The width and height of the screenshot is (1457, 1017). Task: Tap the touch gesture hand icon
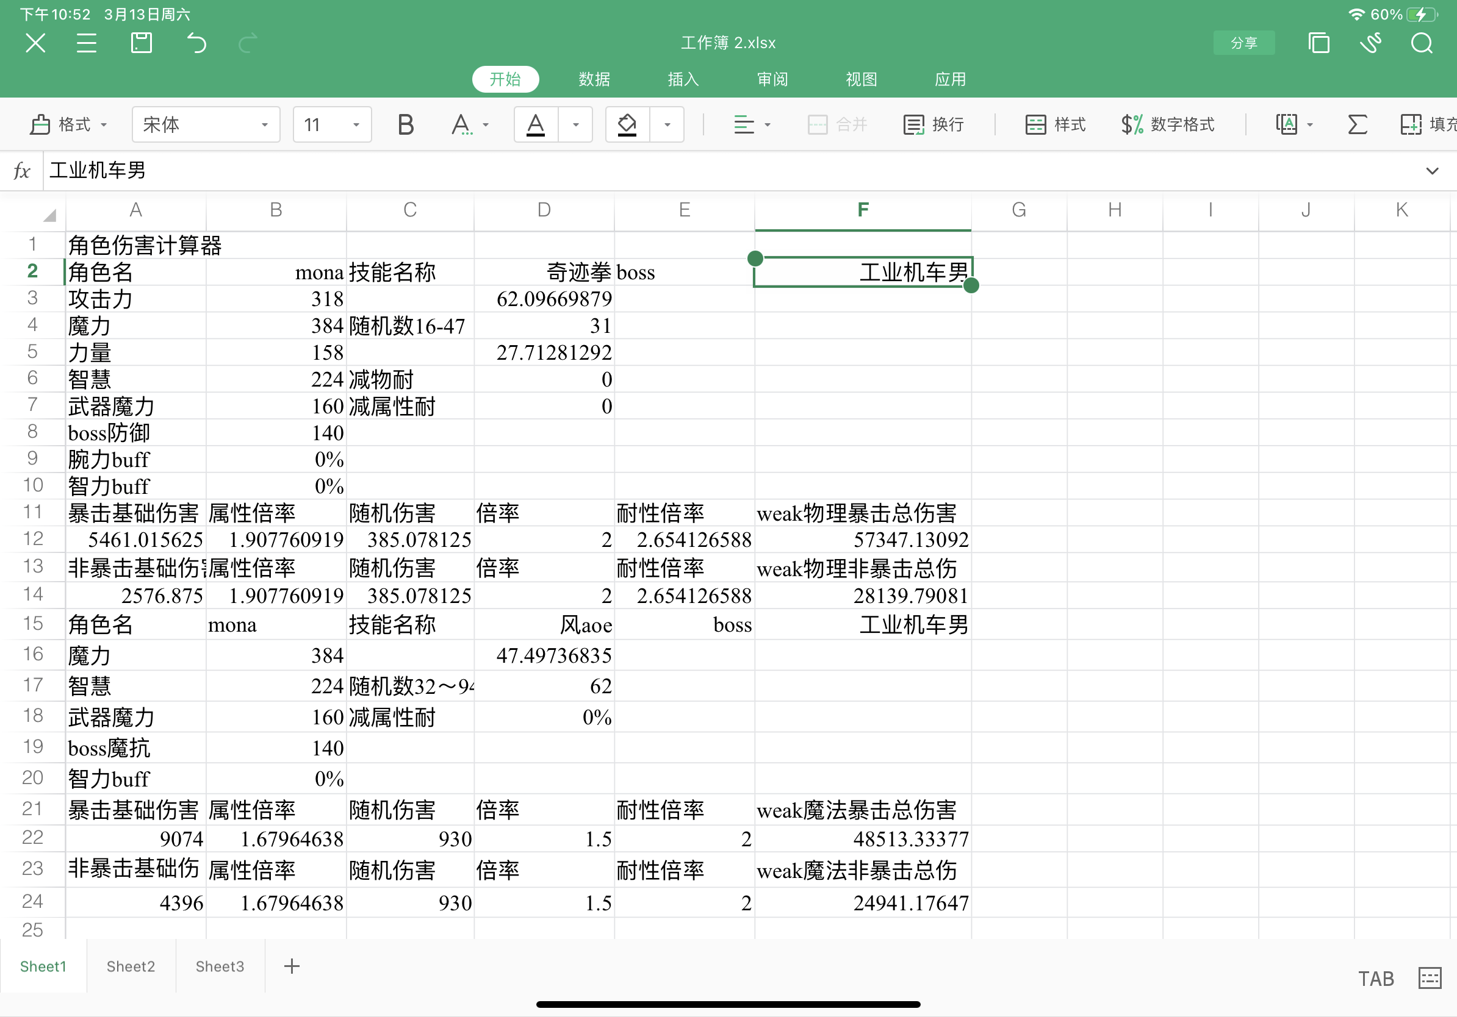pos(1370,43)
